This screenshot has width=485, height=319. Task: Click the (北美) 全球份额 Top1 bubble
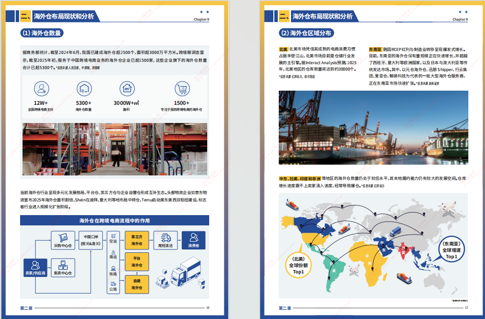coord(298,265)
